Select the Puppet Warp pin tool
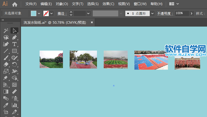This screenshot has width=207, height=117. click(6, 78)
